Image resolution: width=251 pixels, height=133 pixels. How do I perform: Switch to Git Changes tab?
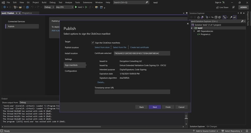(212, 127)
